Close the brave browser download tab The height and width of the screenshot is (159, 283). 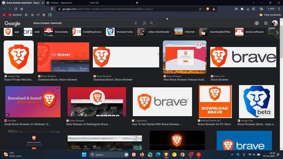click(42, 3)
